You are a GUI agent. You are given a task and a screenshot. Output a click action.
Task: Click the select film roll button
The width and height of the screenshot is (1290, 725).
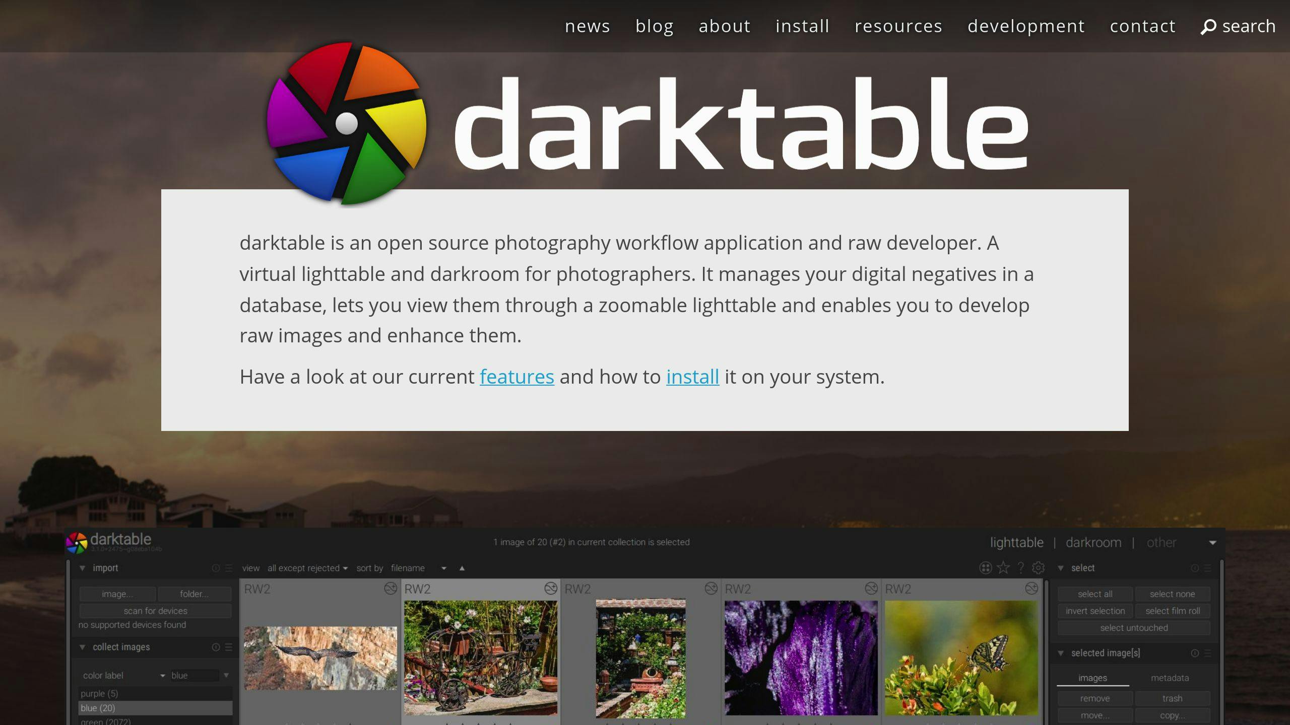tap(1172, 611)
